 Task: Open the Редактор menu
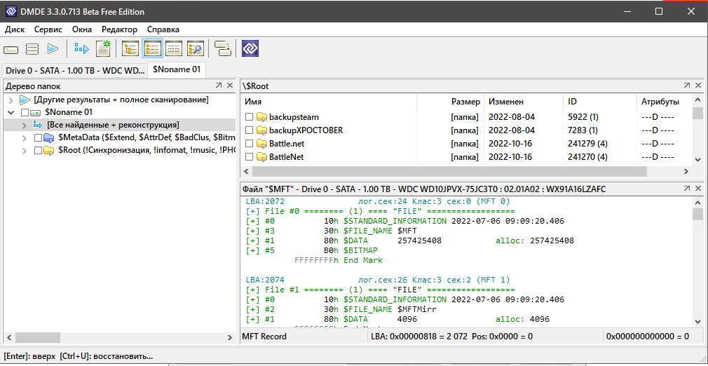(x=120, y=29)
